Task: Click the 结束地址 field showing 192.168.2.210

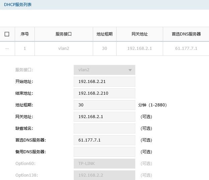Action: [x=104, y=93]
